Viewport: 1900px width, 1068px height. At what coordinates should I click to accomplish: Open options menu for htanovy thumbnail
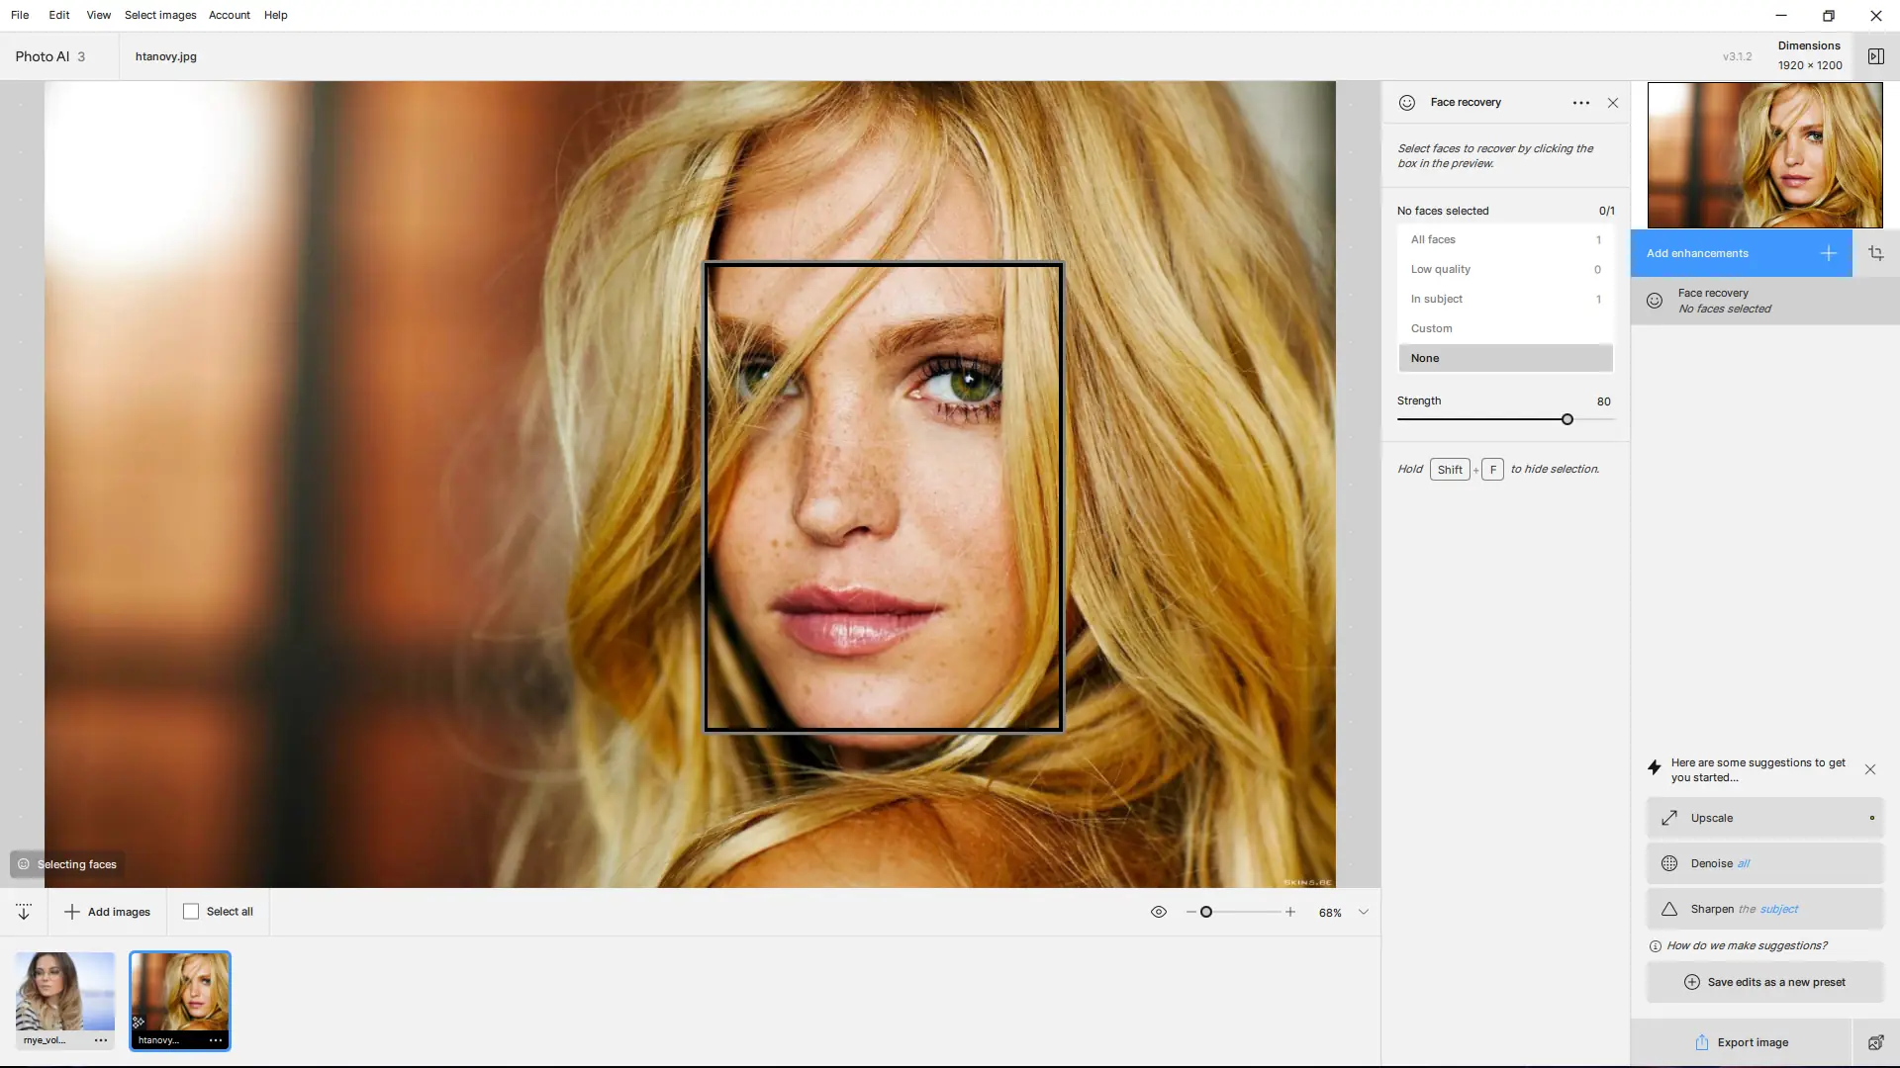tap(215, 1040)
